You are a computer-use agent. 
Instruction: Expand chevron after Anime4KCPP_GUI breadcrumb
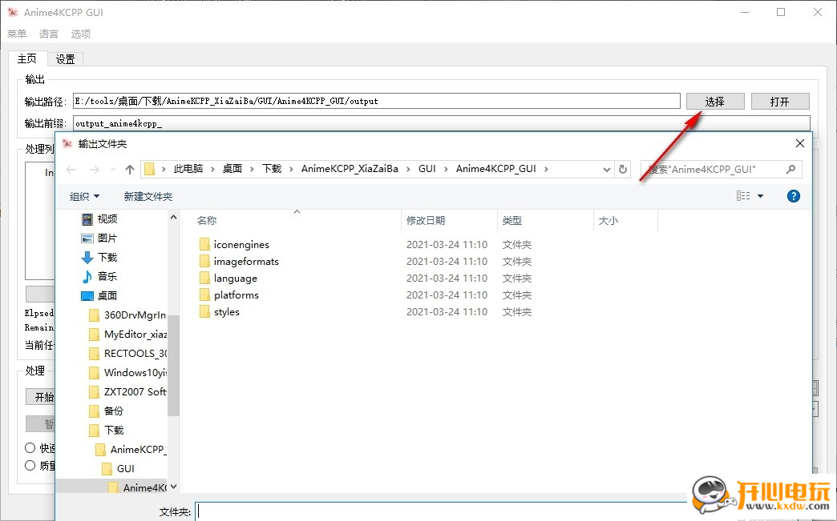pos(545,169)
